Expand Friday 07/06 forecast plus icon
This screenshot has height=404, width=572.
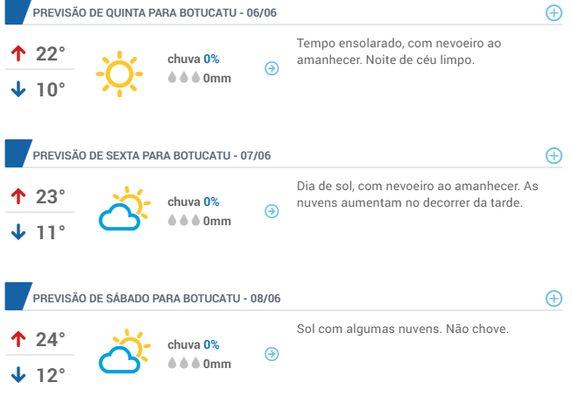click(x=554, y=156)
